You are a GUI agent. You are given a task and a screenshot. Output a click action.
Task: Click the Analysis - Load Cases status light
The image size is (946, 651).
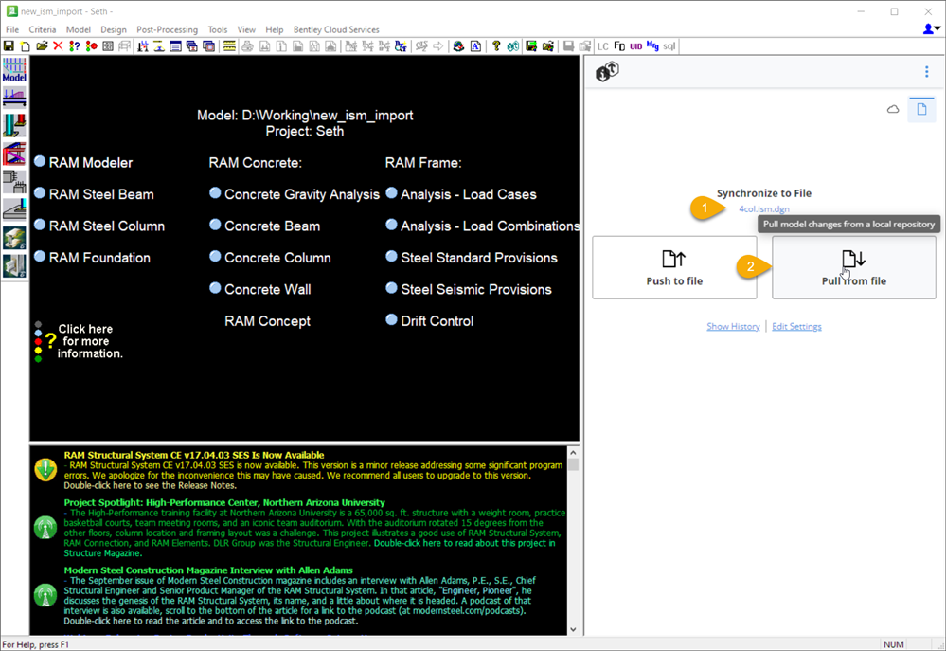[x=391, y=193]
